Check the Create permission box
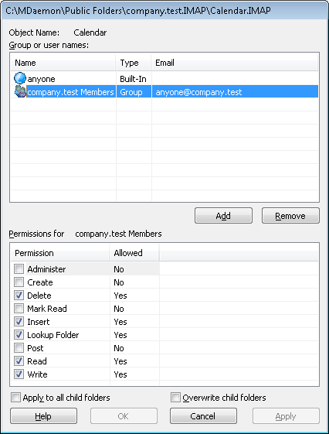This screenshot has width=329, height=434. [19, 282]
